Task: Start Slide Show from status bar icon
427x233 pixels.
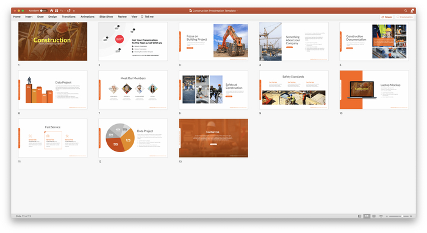Action: coord(381,216)
